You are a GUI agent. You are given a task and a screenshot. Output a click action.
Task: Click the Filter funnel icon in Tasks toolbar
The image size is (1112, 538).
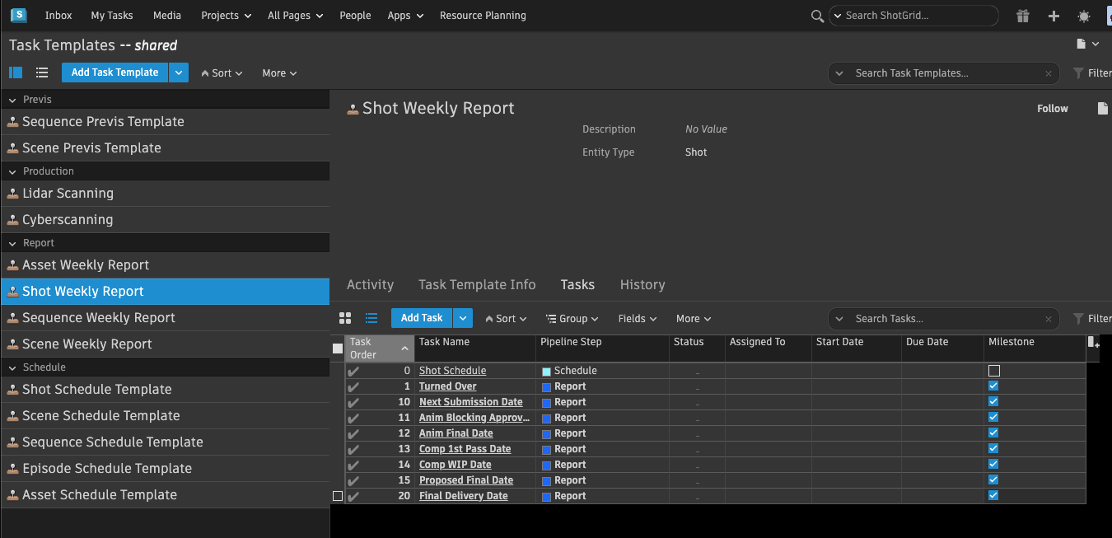click(1078, 318)
